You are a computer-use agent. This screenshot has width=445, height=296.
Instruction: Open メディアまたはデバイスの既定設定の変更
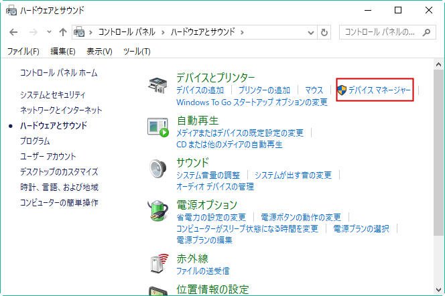[240, 133]
